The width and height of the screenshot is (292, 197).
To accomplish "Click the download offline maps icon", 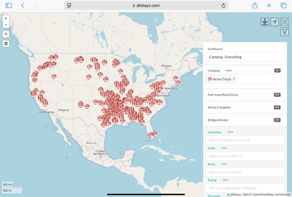I will [x=265, y=21].
